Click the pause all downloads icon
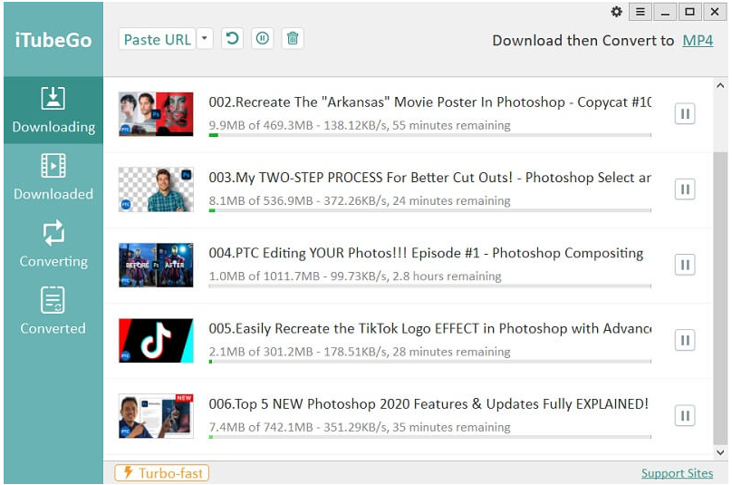732x485 pixels. click(262, 39)
